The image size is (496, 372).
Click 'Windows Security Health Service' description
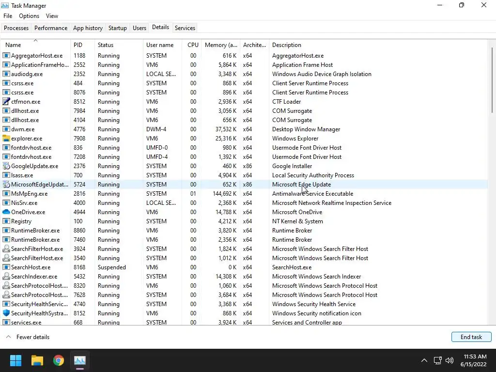coord(314,304)
